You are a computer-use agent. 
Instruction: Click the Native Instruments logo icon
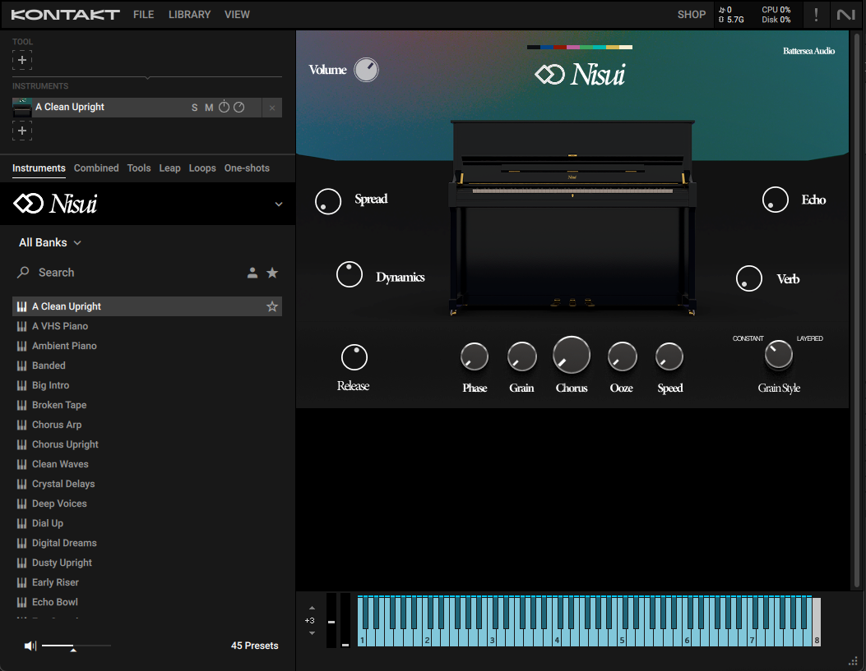[845, 15]
